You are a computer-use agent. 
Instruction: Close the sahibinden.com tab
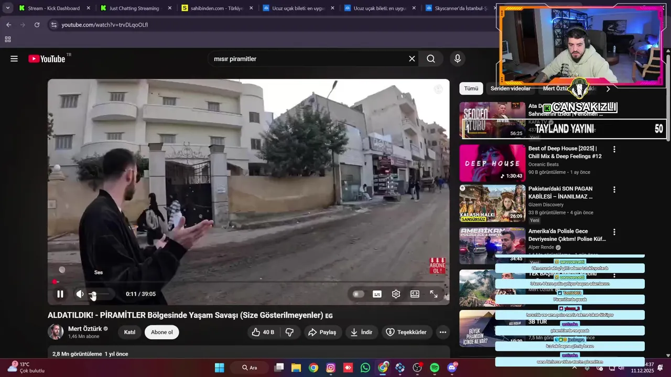click(x=251, y=8)
